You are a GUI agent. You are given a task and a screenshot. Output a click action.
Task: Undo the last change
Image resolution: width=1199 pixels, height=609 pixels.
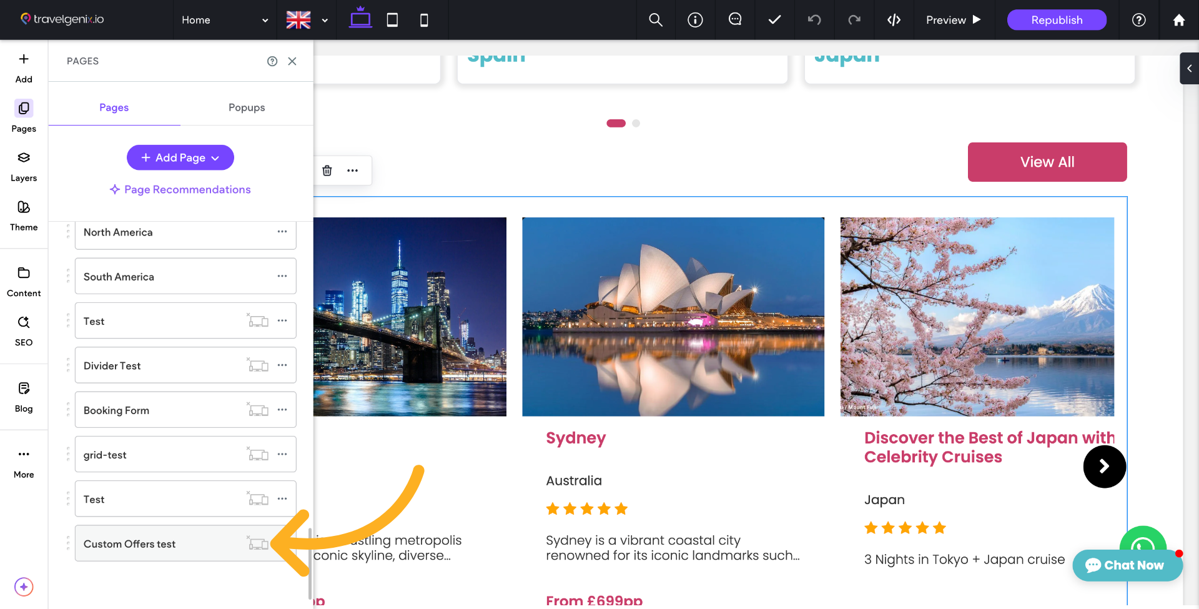814,20
